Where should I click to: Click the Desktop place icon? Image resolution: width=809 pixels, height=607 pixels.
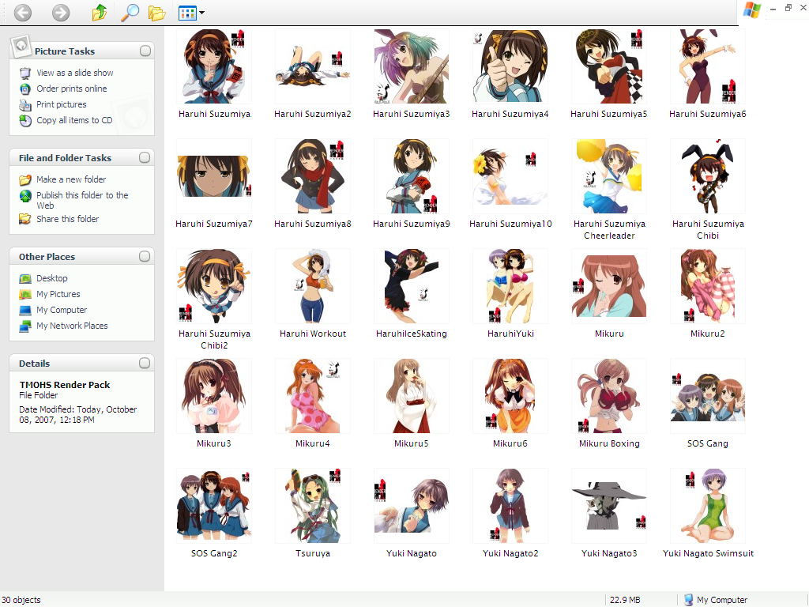[x=24, y=279]
